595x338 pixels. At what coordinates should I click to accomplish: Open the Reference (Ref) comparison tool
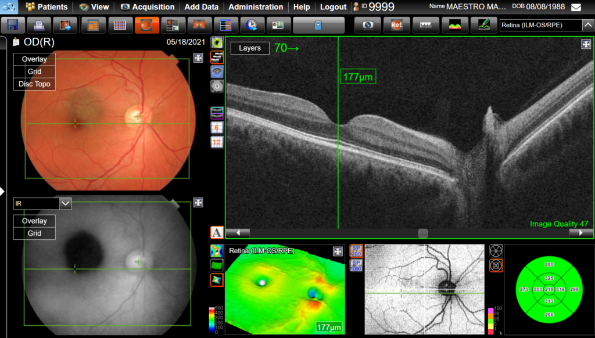(x=396, y=25)
